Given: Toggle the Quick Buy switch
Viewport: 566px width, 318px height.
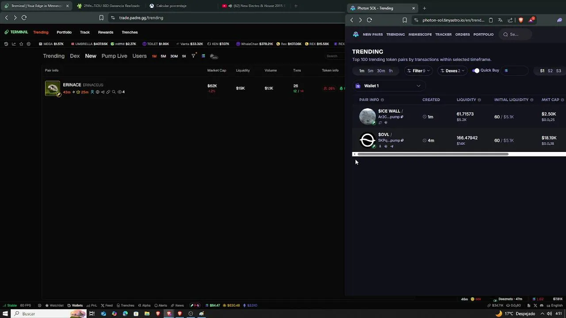Looking at the screenshot, I should pyautogui.click(x=476, y=71).
